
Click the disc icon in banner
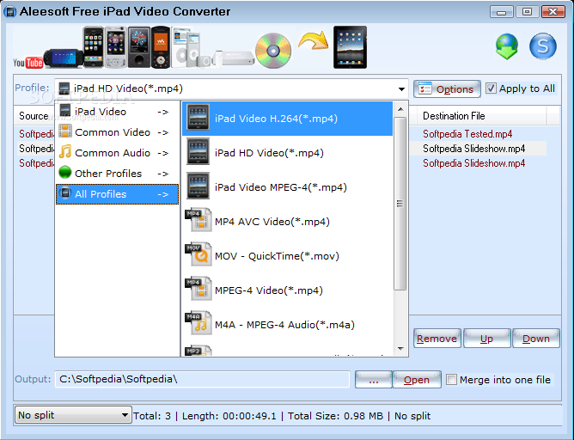click(x=273, y=51)
